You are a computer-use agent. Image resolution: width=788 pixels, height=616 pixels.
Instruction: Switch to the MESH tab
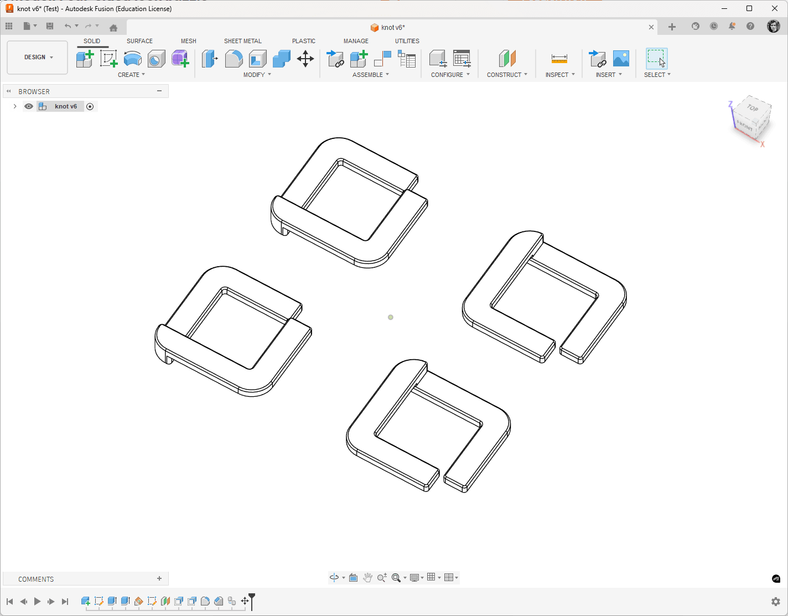(188, 41)
